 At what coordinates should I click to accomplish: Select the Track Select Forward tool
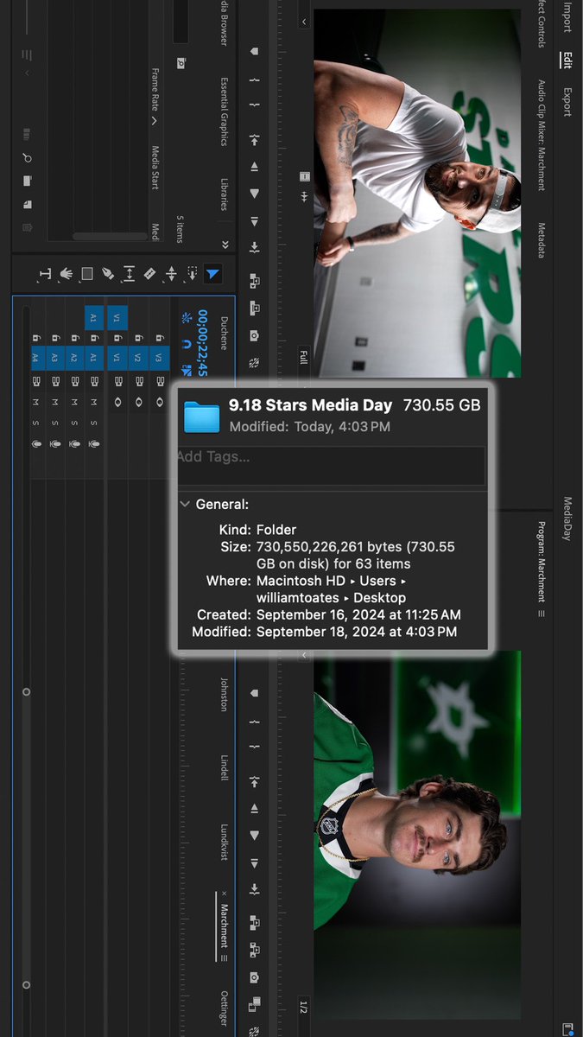pyautogui.click(x=192, y=274)
